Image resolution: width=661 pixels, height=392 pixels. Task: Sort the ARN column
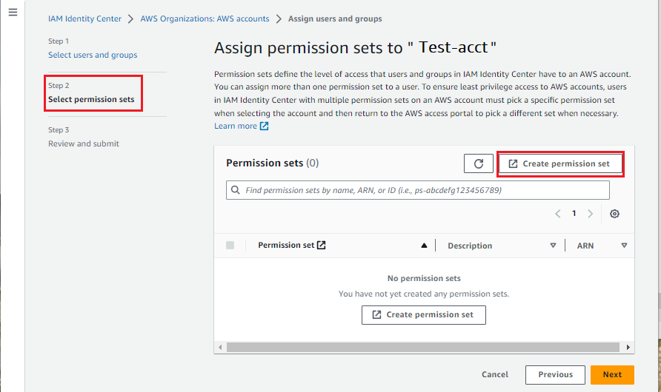625,246
